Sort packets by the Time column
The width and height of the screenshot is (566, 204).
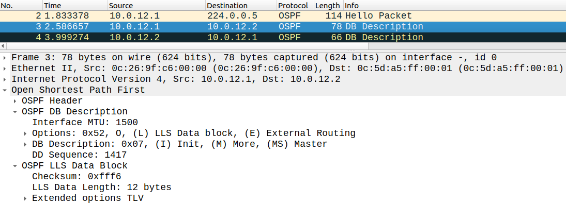(x=75, y=5)
